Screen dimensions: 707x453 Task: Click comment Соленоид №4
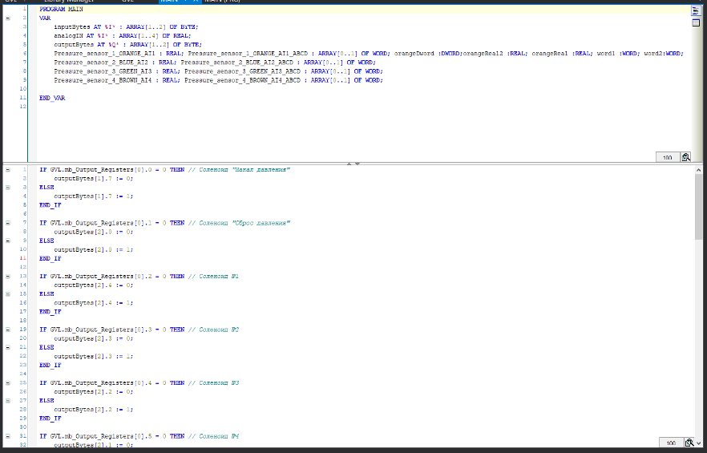click(x=213, y=436)
